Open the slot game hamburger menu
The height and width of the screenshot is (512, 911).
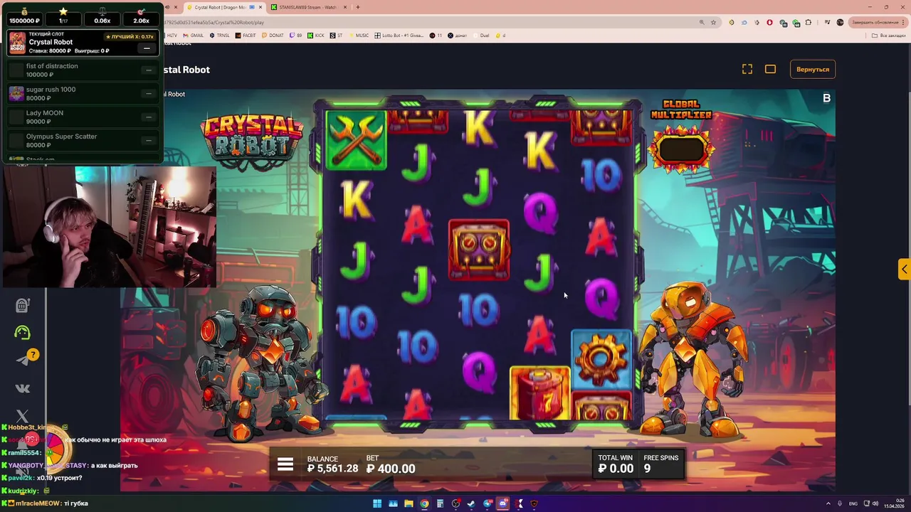(285, 464)
